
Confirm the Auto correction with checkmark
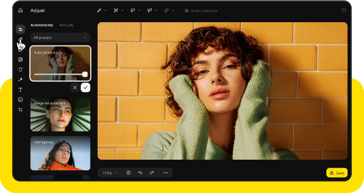(x=85, y=87)
